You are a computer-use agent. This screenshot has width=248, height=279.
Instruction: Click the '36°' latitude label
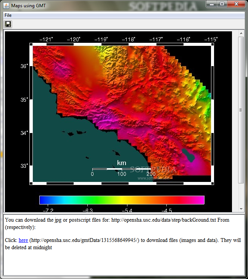24,66
